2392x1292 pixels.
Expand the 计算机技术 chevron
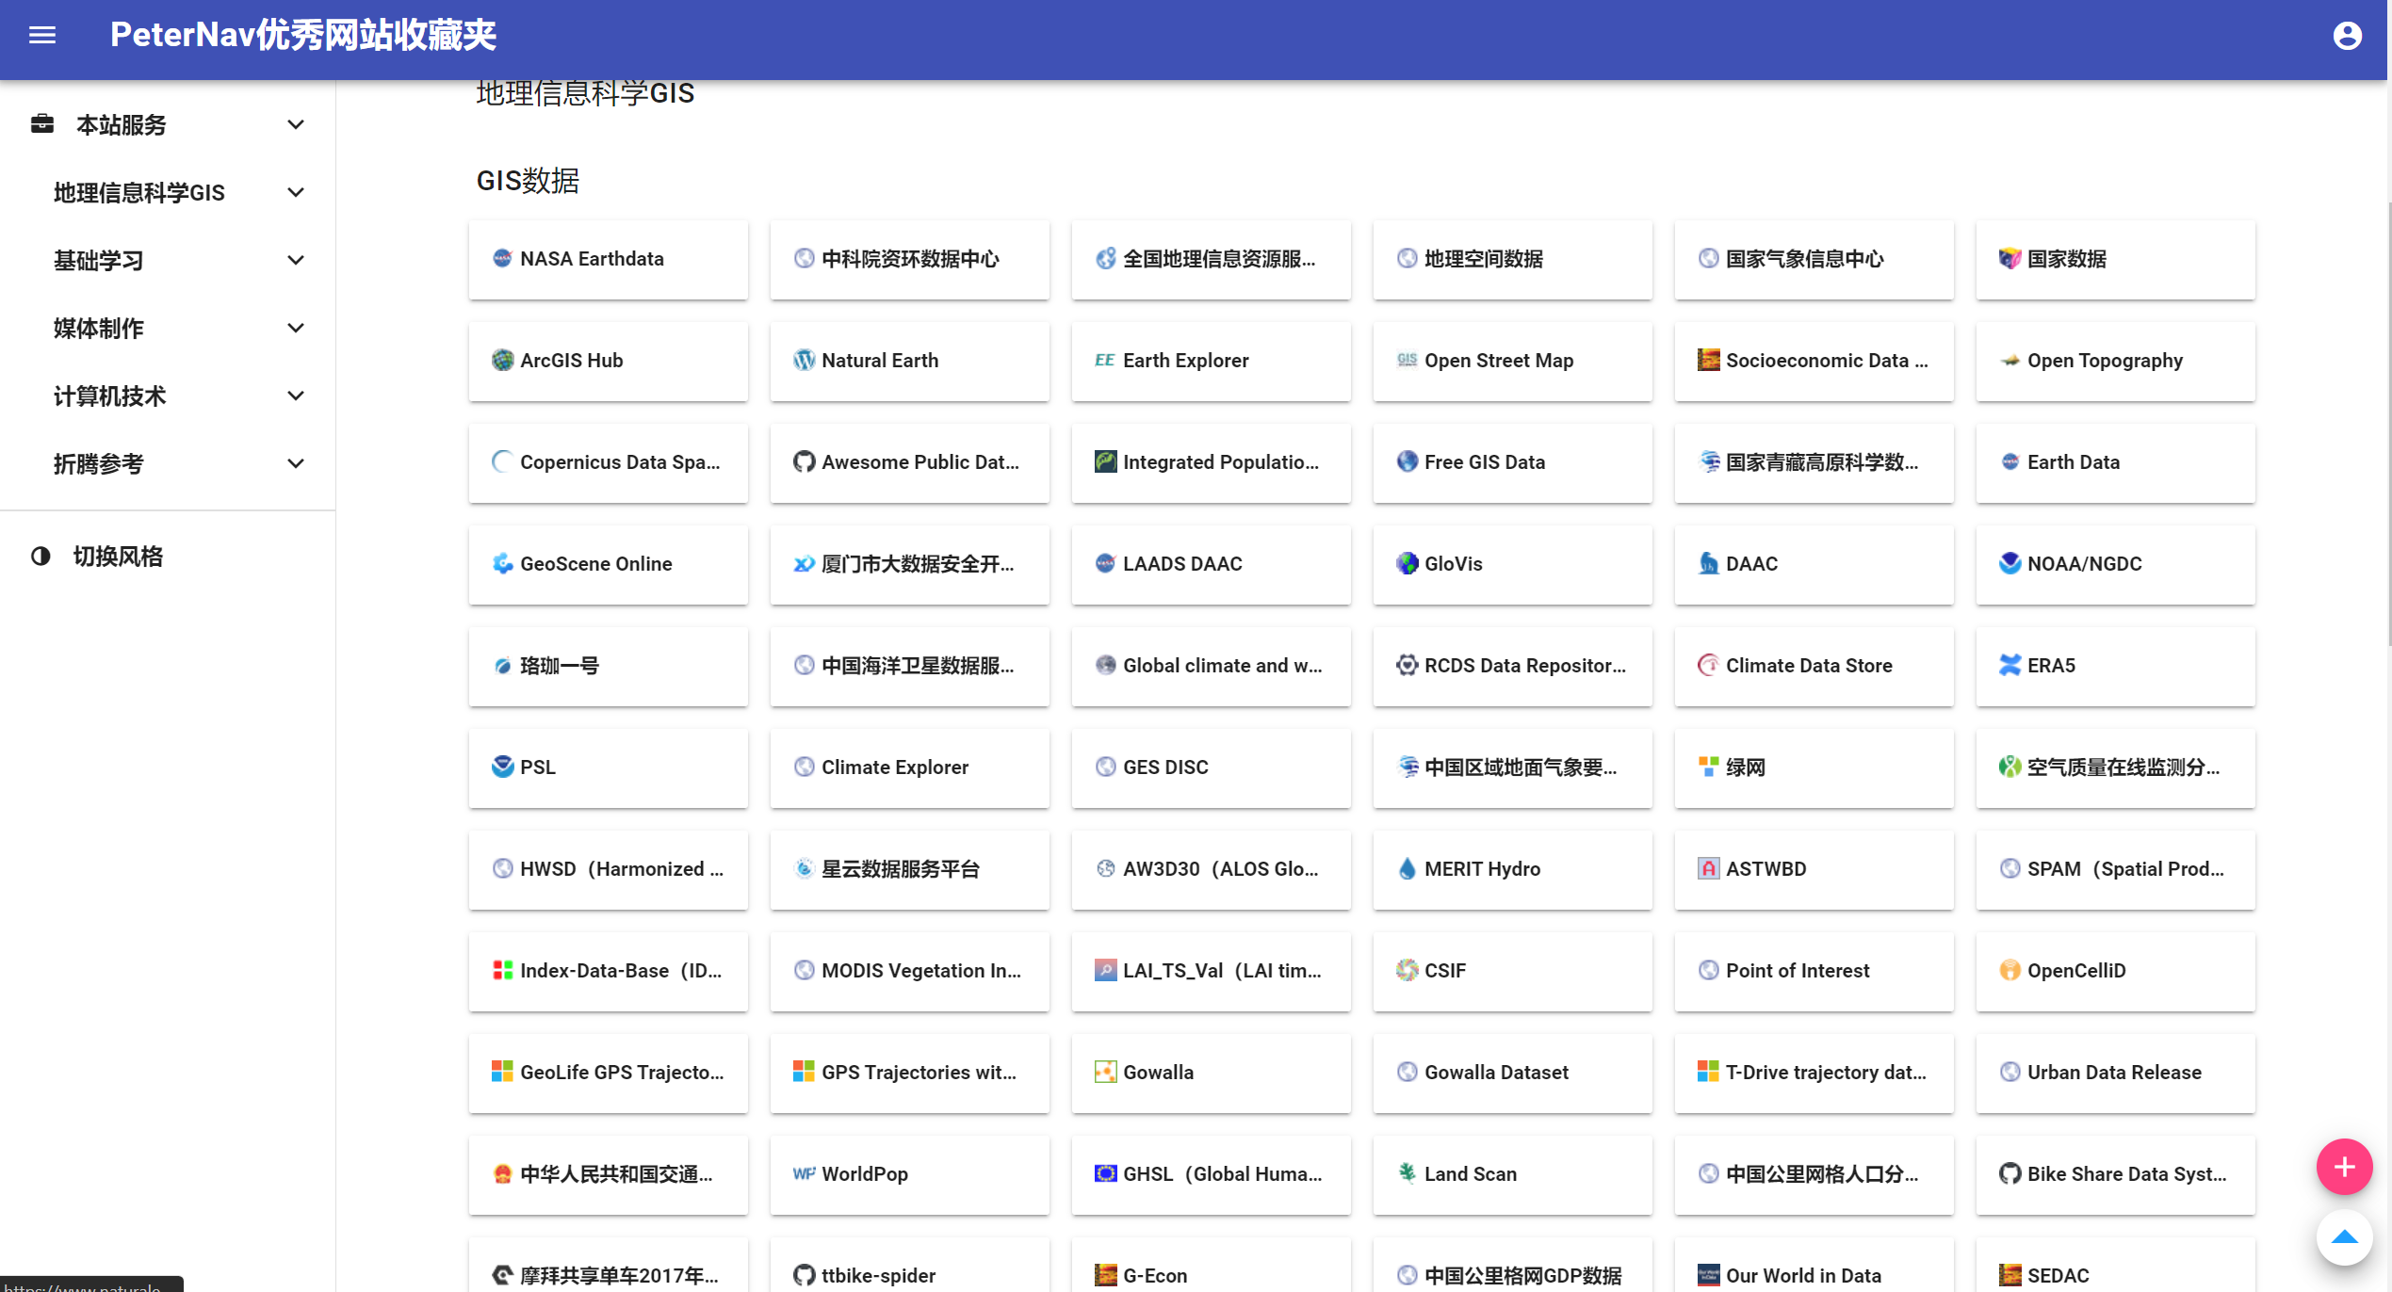(x=296, y=396)
